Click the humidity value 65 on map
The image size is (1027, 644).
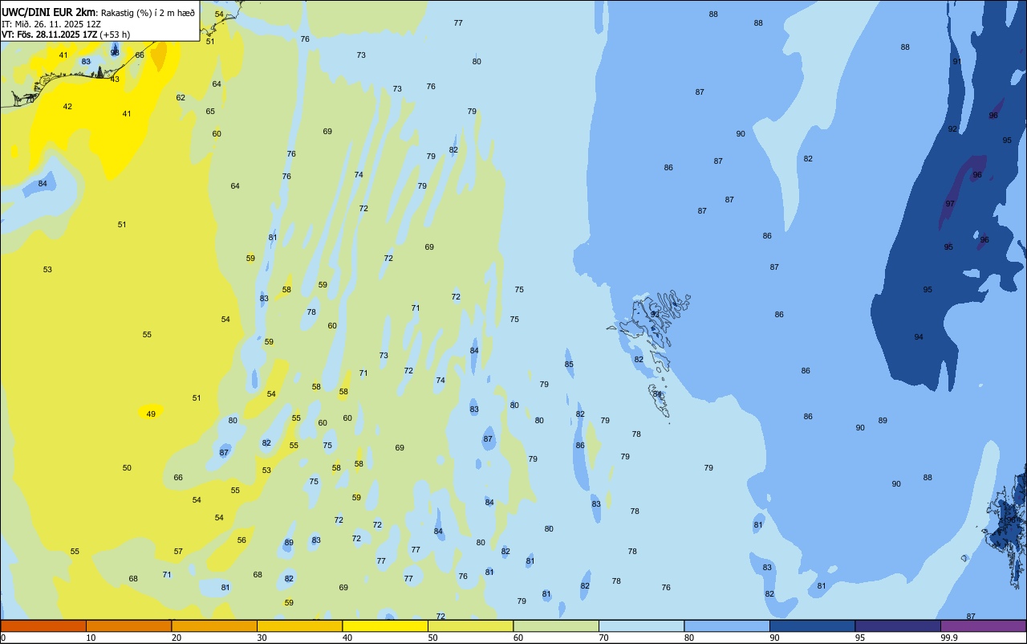point(210,112)
